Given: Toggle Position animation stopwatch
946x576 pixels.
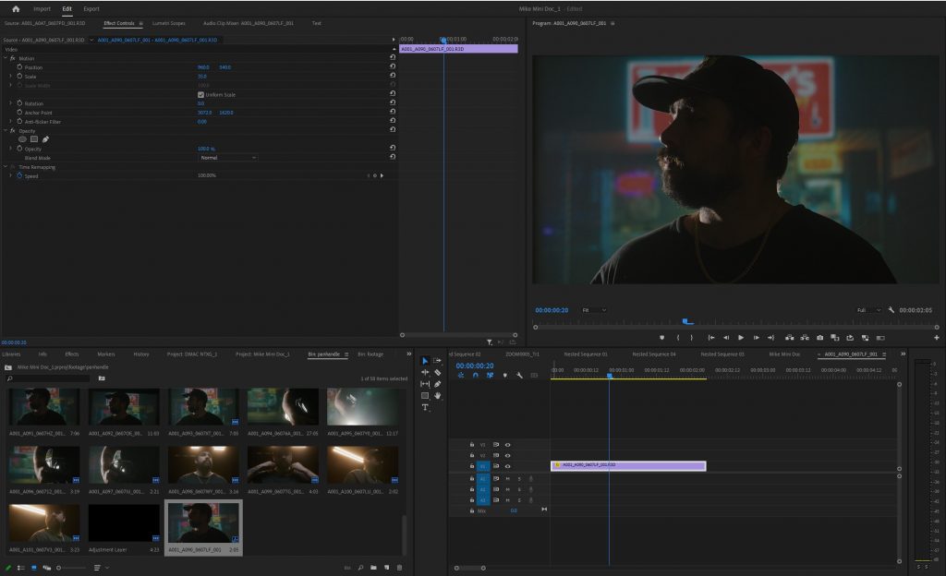Looking at the screenshot, I should pos(19,66).
